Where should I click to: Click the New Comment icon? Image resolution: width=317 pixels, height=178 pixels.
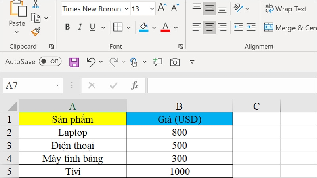pyautogui.click(x=158, y=62)
